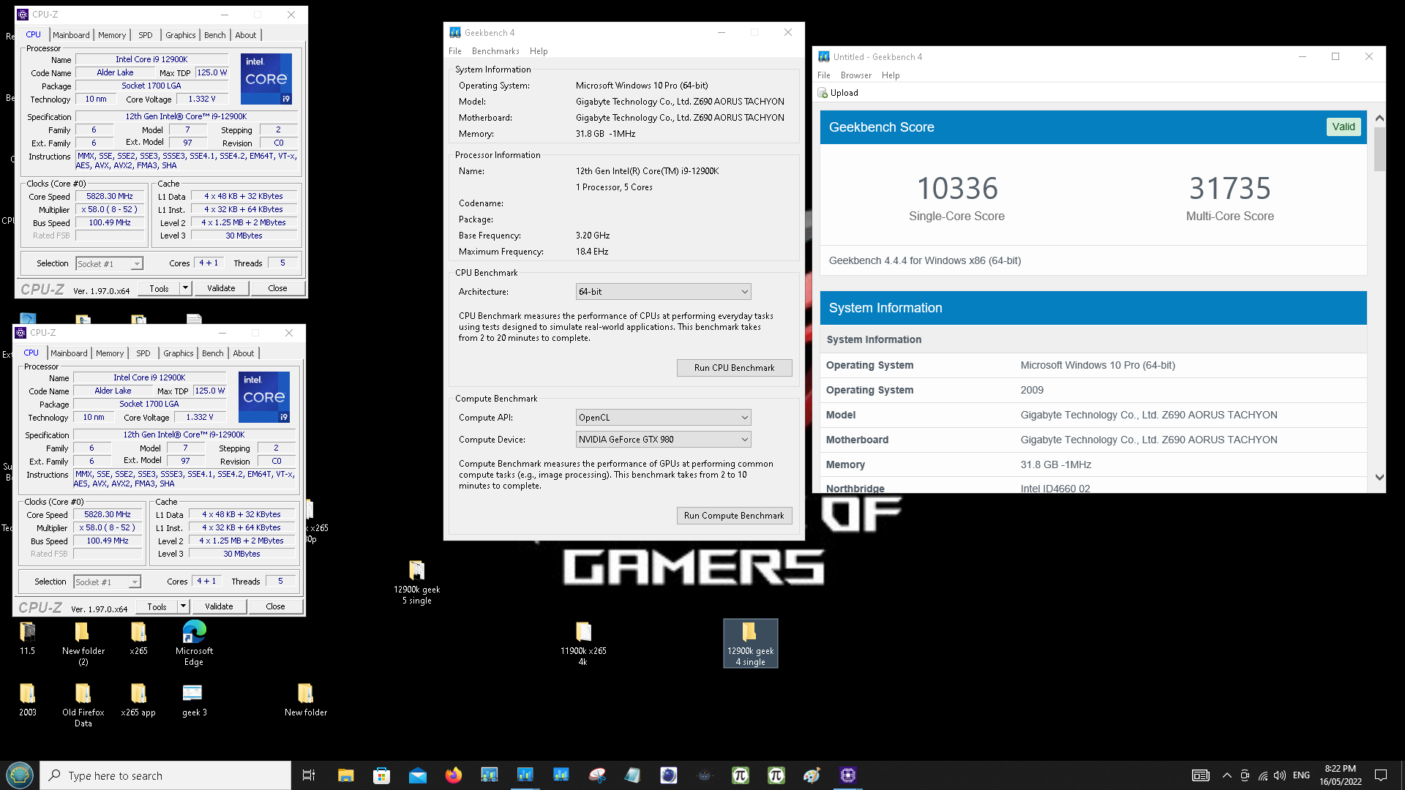Select the 'x265' desktop folder

tap(138, 639)
